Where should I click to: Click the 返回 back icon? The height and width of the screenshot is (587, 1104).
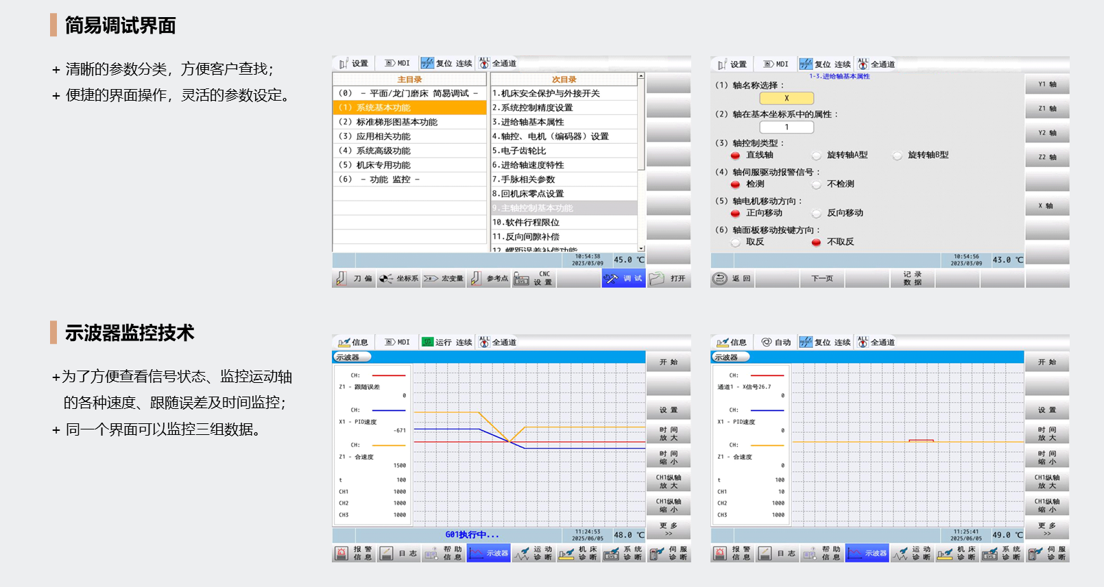(720, 279)
